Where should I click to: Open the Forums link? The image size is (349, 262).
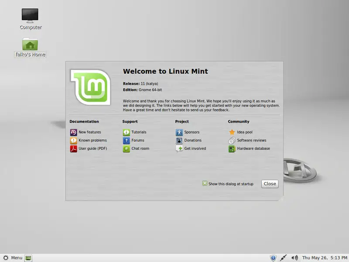[138, 140]
